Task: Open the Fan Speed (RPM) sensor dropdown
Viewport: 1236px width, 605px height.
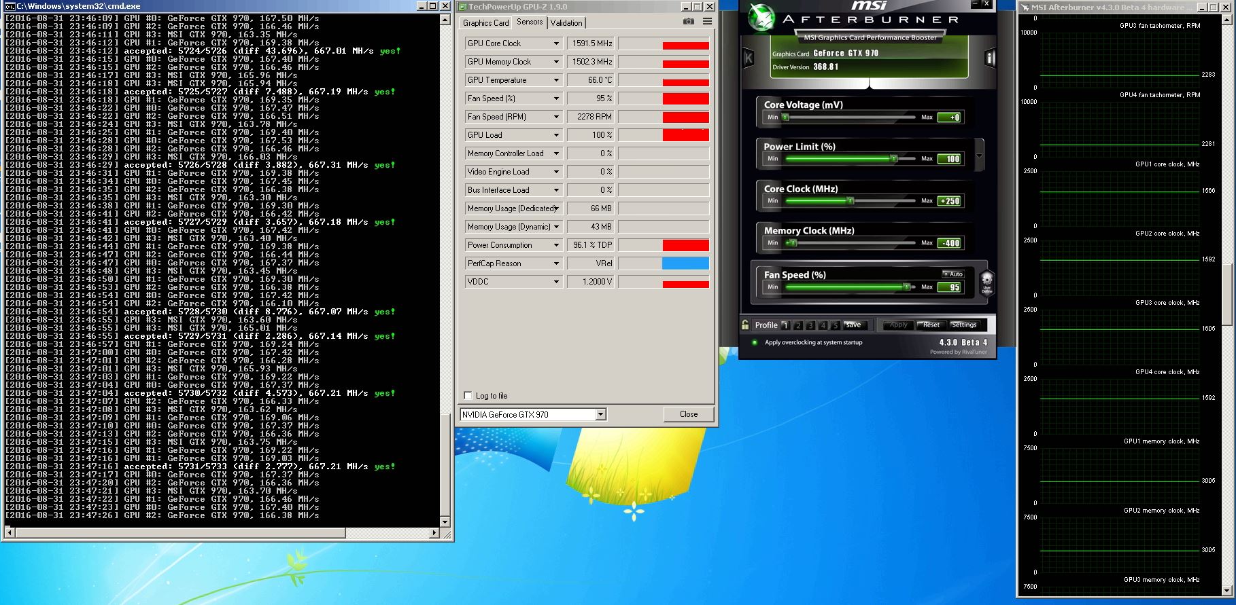Action: tap(556, 117)
